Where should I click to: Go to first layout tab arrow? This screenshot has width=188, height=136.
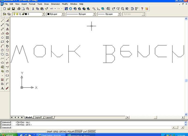tap(12, 117)
